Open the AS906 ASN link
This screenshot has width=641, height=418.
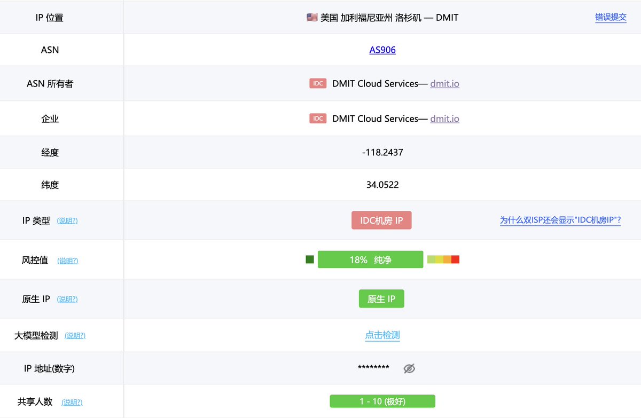pos(382,50)
